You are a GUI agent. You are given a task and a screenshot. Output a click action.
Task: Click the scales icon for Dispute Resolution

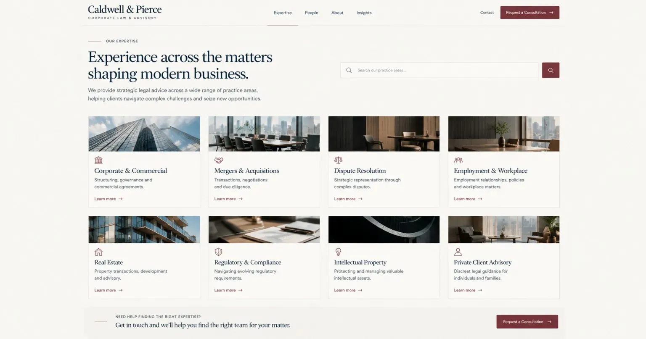coord(338,160)
